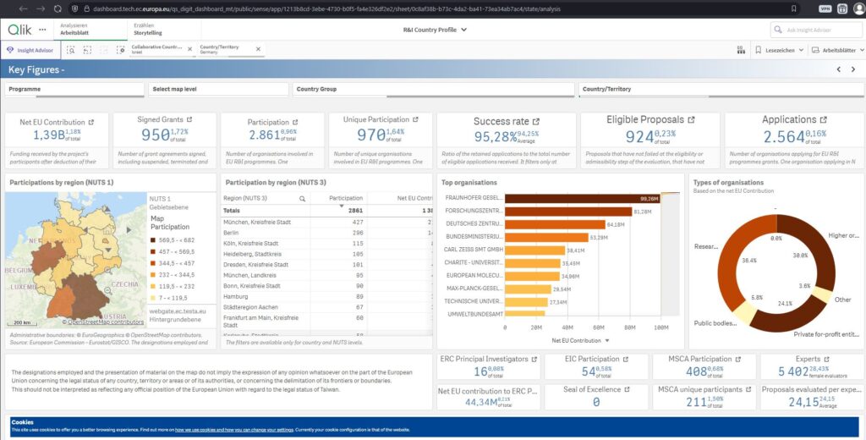The height and width of the screenshot is (440, 866).
Task: Select the Analysieren Arbeitsblatt tab
Action: [x=77, y=30]
